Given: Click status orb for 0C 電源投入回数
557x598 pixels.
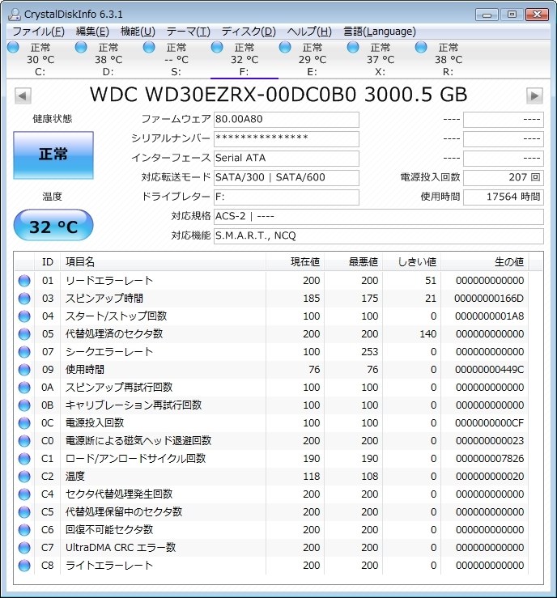Looking at the screenshot, I should click(24, 423).
